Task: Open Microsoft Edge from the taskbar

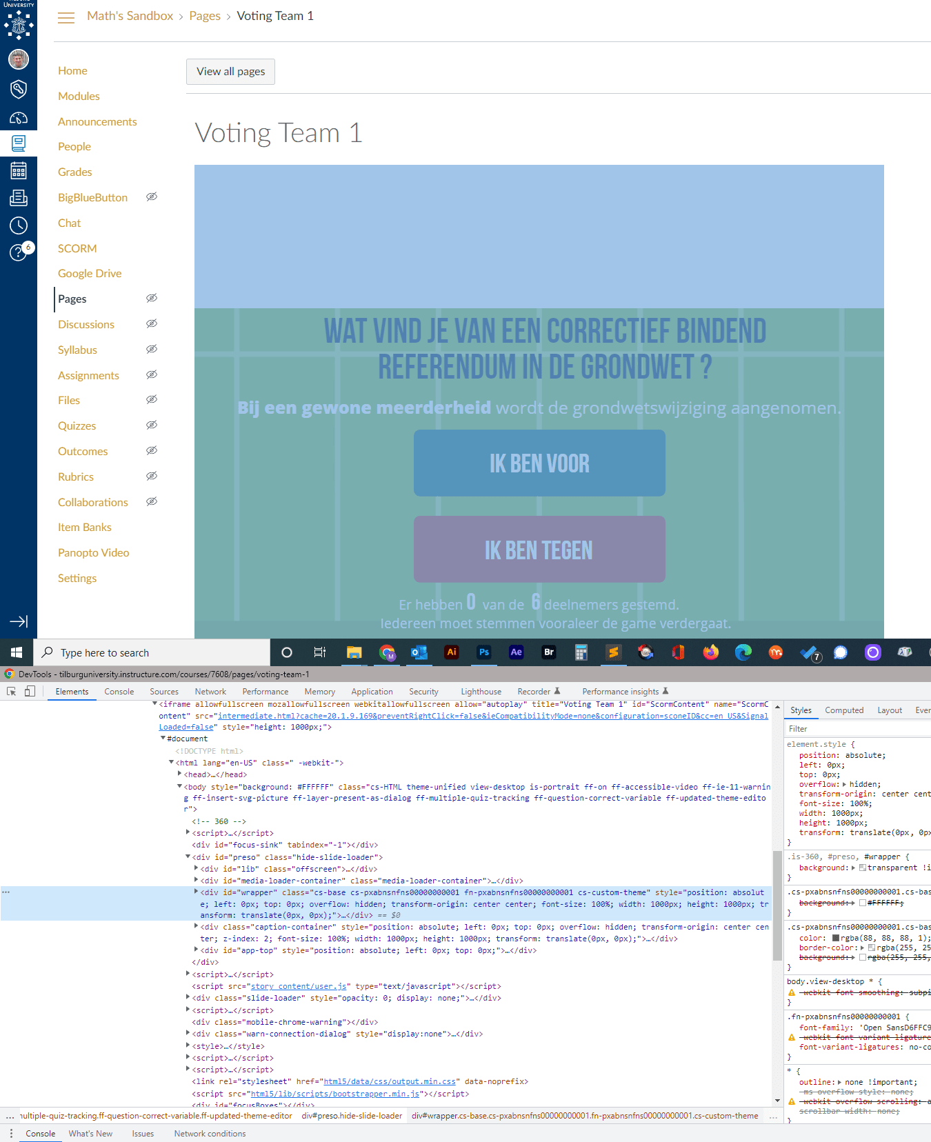Action: [743, 652]
